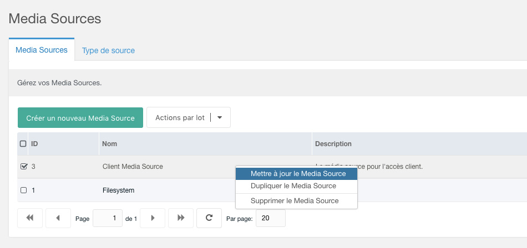The height and width of the screenshot is (248, 527).
Task: Check the Filesystem row checkbox
Action: pyautogui.click(x=23, y=190)
